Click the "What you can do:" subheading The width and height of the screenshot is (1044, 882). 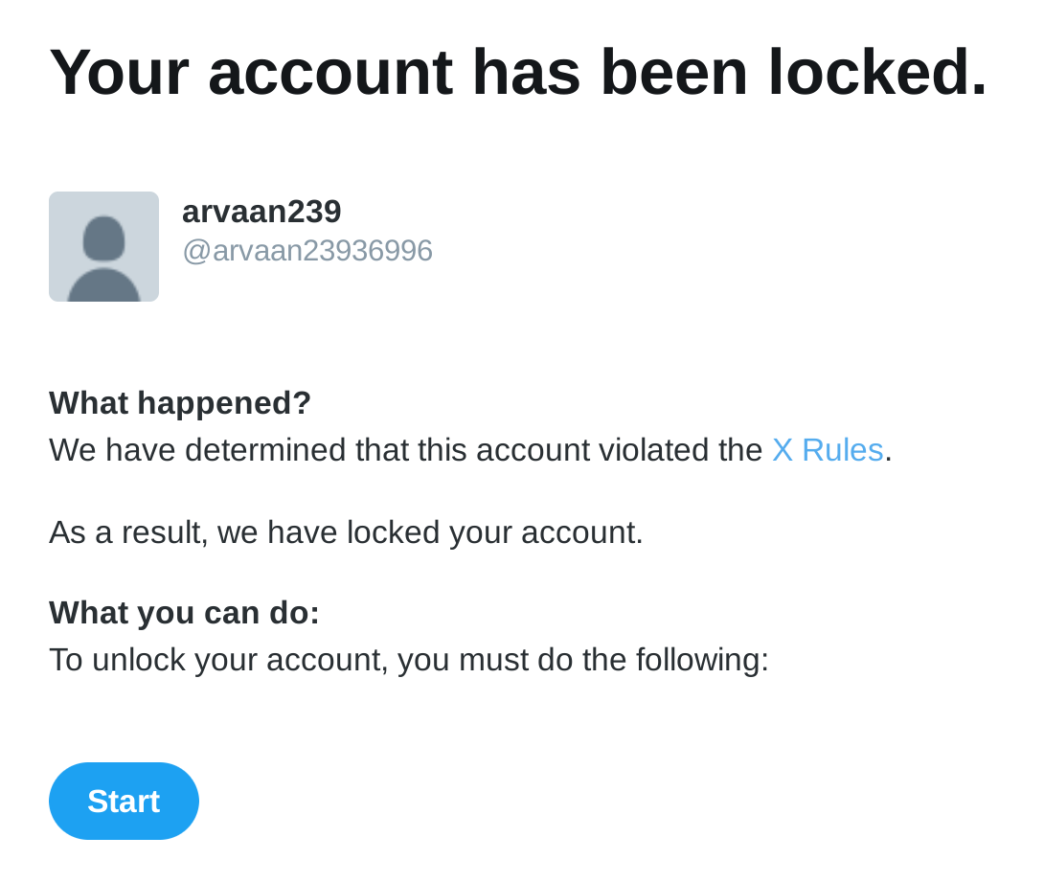(184, 613)
